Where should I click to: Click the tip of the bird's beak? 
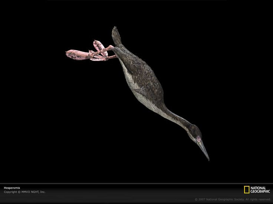pyautogui.click(x=208, y=159)
